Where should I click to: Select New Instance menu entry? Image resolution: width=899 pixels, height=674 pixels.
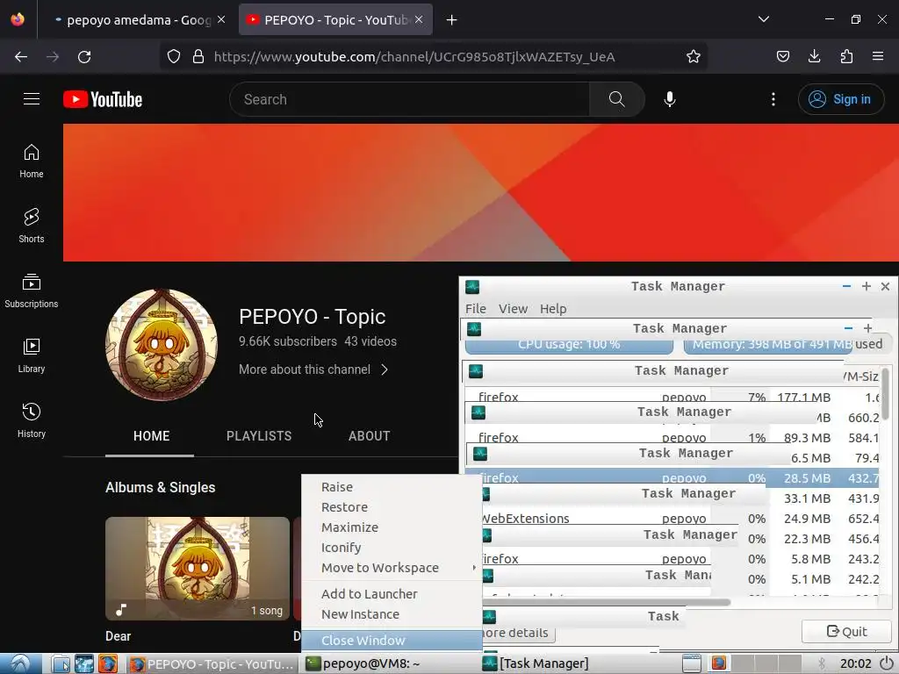(x=392, y=614)
